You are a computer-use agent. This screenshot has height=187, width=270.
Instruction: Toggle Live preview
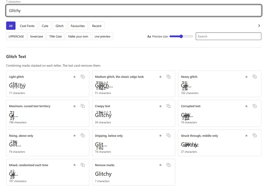pos(102,36)
